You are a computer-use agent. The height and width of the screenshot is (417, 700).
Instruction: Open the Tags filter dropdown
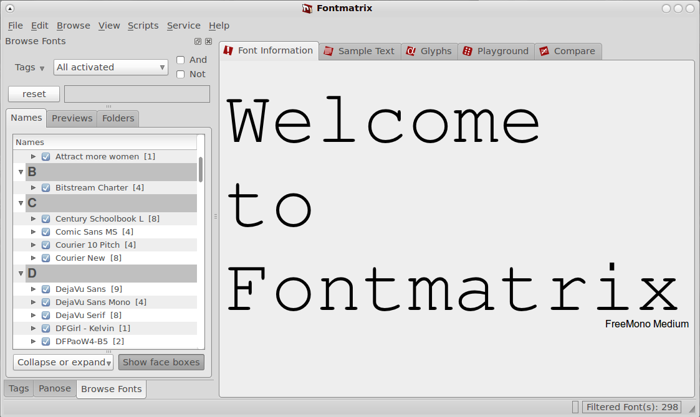(x=29, y=67)
